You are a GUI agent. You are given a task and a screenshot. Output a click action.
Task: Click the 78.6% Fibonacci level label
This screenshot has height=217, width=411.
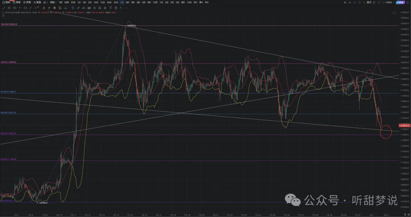(8, 62)
